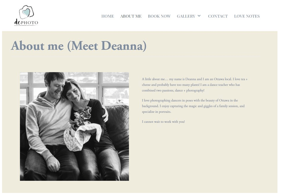Go to the BOOK NOW page

coord(159,16)
